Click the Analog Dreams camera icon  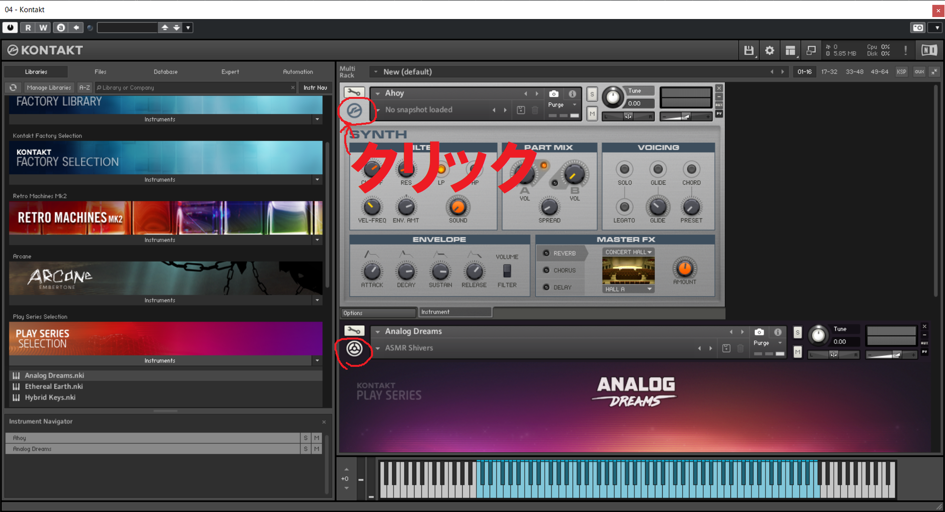[759, 332]
